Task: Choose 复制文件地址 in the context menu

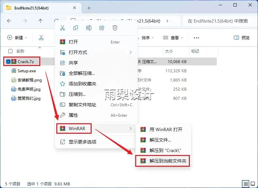Action: (x=96, y=105)
